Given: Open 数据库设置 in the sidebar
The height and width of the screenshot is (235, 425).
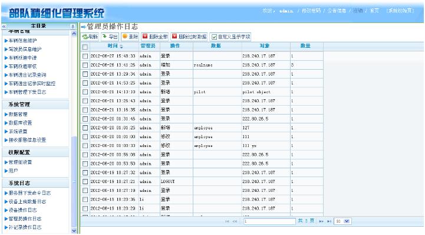Looking at the screenshot, I should click(x=20, y=123).
